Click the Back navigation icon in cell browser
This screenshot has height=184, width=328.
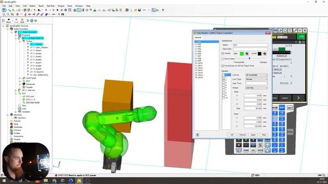click(x=8, y=20)
